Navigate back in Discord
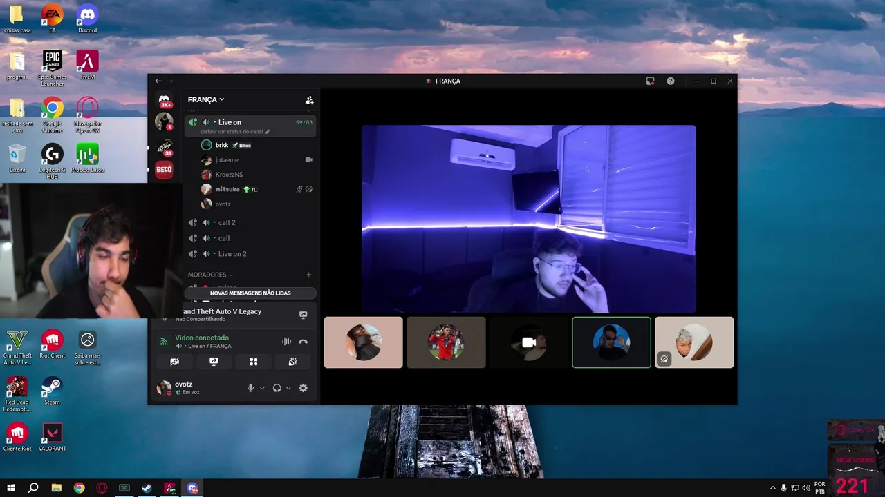This screenshot has height=497, width=885. click(158, 81)
